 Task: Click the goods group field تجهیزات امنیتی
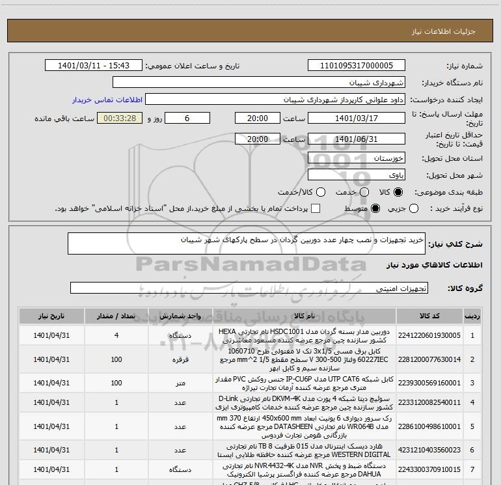[x=249, y=288]
